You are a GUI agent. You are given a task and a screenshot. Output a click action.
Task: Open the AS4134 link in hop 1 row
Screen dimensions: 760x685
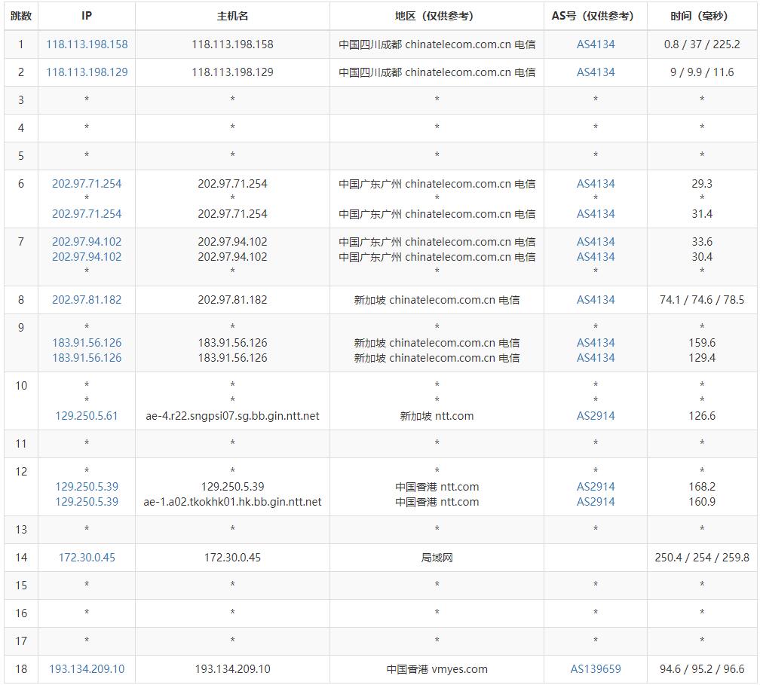596,44
